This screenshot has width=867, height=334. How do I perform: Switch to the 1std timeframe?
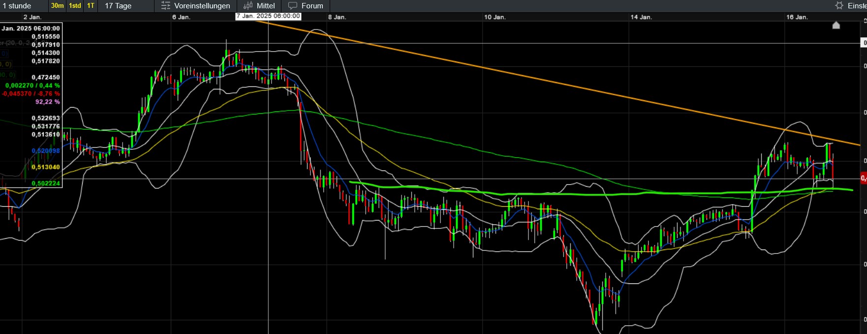point(75,6)
